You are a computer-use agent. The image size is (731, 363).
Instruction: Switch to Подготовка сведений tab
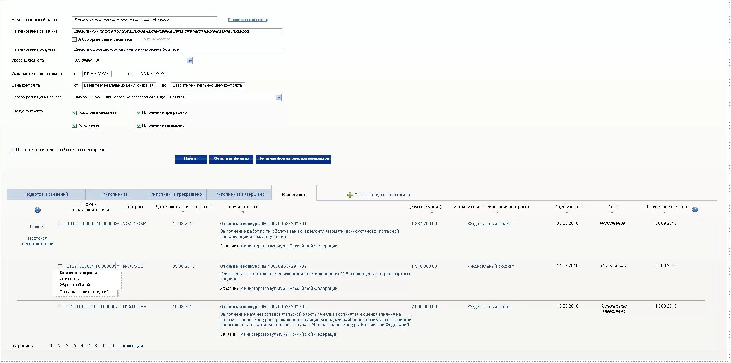click(x=46, y=195)
